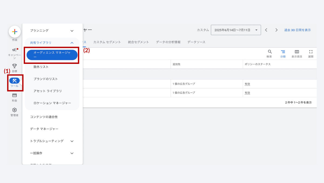The width and height of the screenshot is (324, 183).
Task: Go to previous date range arrow
Action: pos(266,30)
